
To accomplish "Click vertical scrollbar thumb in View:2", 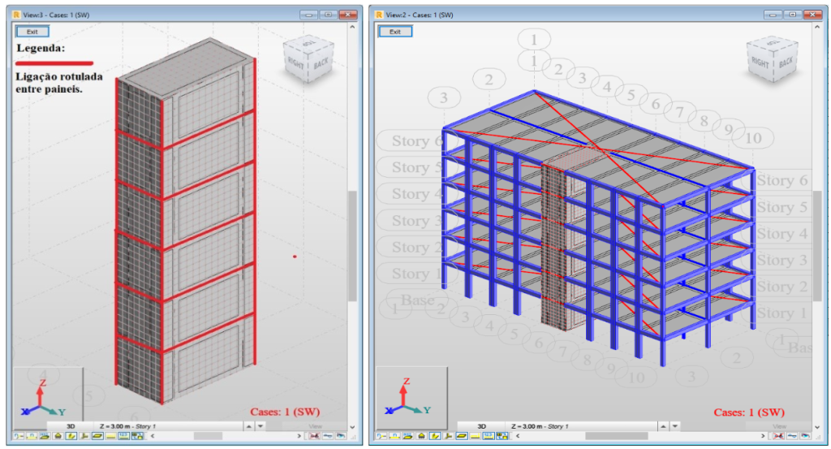I will (817, 247).
